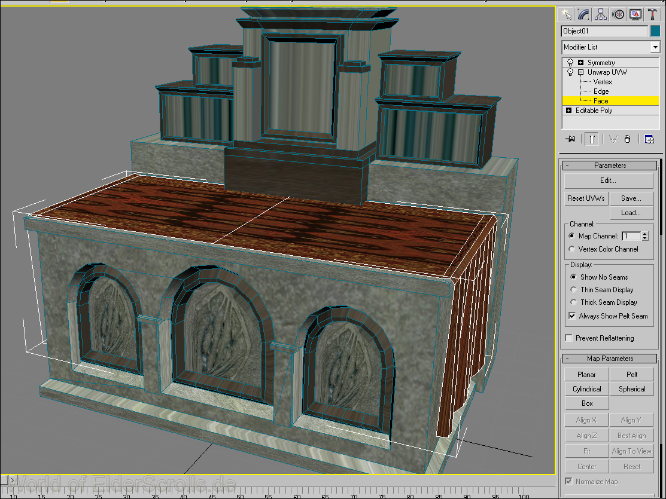Open the Create command panel tab
The image size is (666, 499).
[567, 14]
